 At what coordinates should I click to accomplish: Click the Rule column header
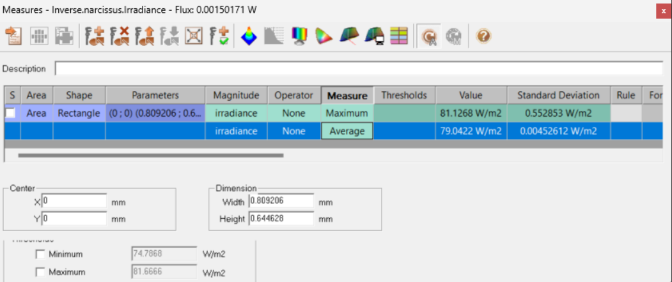coord(626,95)
